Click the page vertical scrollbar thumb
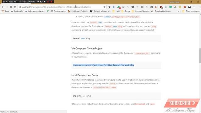The height and width of the screenshot is (113, 201). (x=200, y=56)
